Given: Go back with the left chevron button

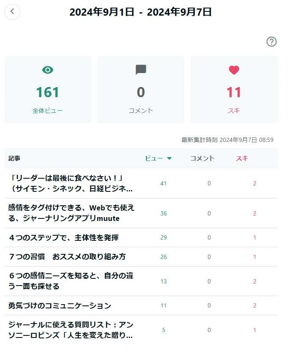Looking at the screenshot, I should pos(12,11).
